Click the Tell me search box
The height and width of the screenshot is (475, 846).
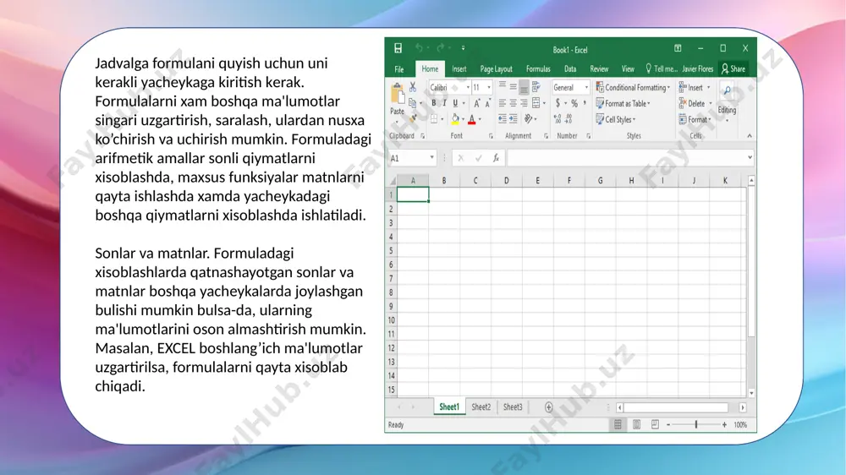click(x=661, y=69)
